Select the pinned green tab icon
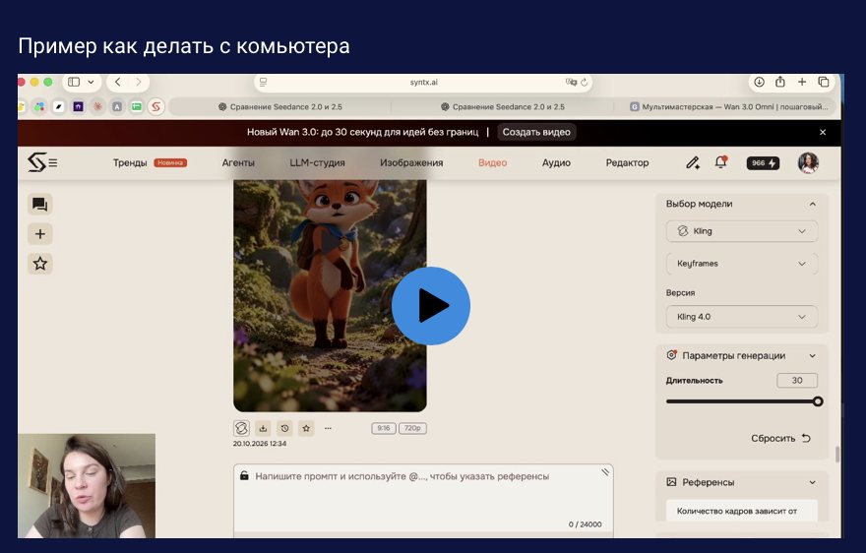Screen dimensions: 866x553 pos(137,106)
